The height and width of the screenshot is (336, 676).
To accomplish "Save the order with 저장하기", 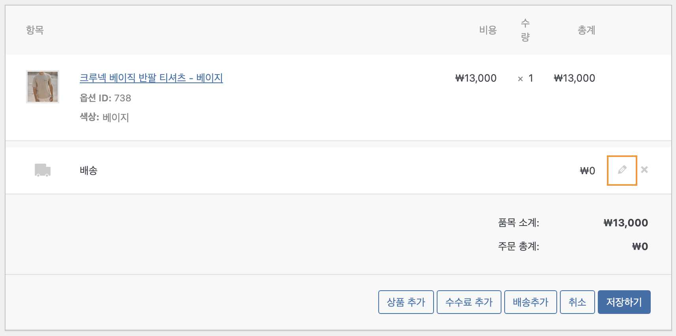I will pyautogui.click(x=624, y=302).
